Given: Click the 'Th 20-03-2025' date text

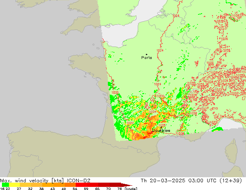Looking at the screenshot, I should coord(163,181).
